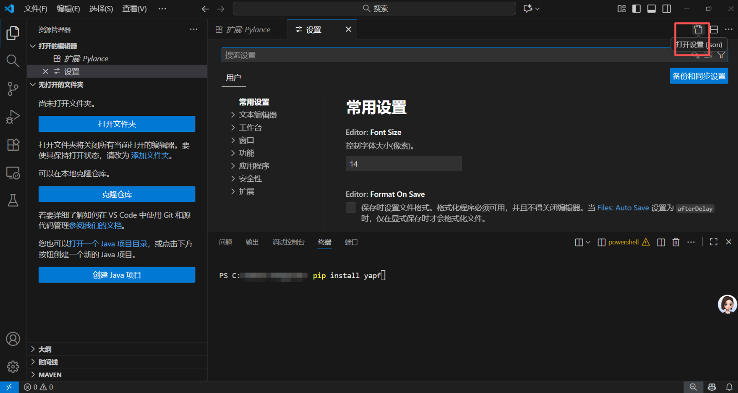The height and width of the screenshot is (393, 738).
Task: Follow the Files: Auto Save link
Action: point(623,208)
